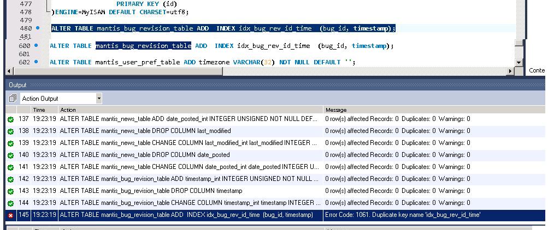548x230 pixels.
Task: Click the copy icon beside Action Output
Action: click(x=13, y=99)
